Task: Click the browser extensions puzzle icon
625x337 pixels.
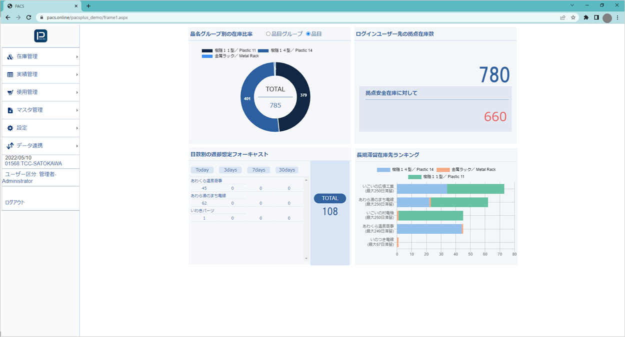Action: tap(586, 16)
